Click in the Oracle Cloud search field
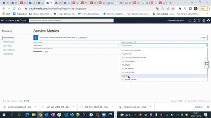Screen dimensions: 211x118 [x=71, y=20]
